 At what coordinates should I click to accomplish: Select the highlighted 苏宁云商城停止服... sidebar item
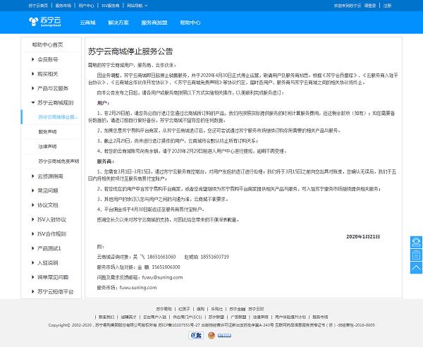pos(59,117)
